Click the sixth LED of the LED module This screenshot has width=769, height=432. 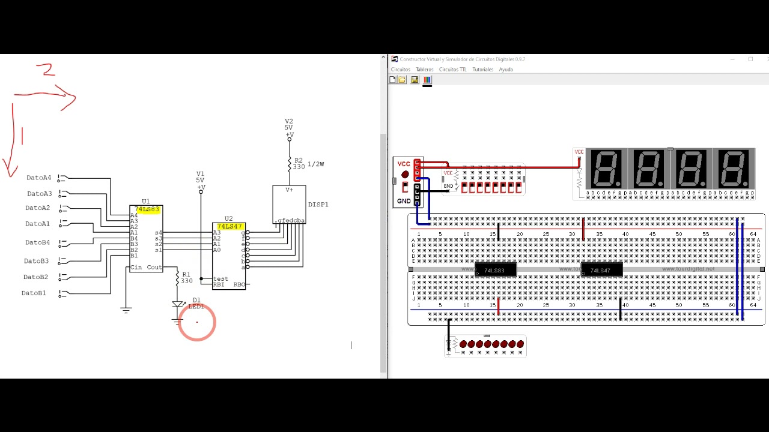pyautogui.click(x=504, y=344)
